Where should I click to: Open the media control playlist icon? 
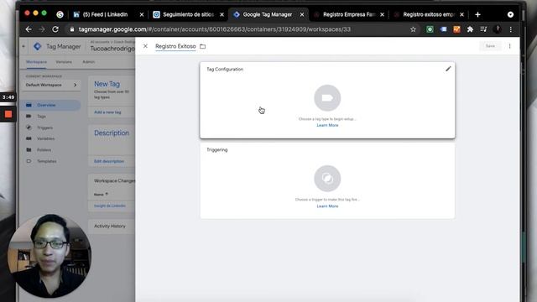483,29
